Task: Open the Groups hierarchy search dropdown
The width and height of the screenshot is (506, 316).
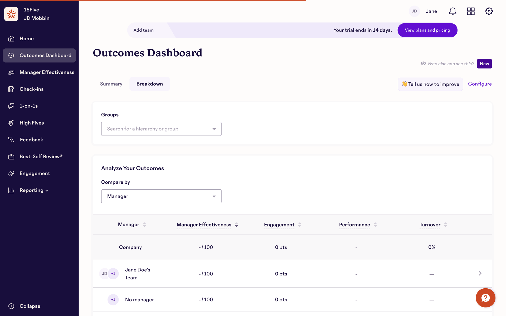Action: pos(161,129)
